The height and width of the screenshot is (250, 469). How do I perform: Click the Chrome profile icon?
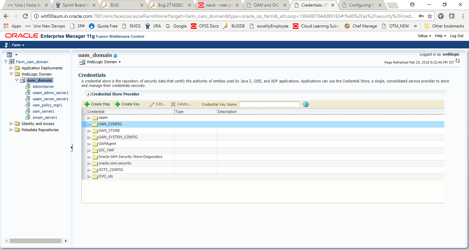click(412, 4)
